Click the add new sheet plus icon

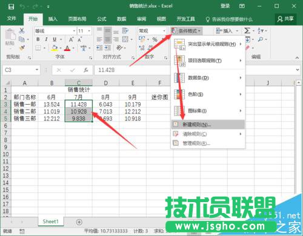click(x=79, y=222)
